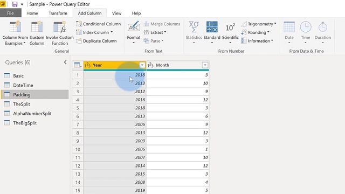Open the Duration column tool
This screenshot has width=345, height=194.
tap(323, 32)
